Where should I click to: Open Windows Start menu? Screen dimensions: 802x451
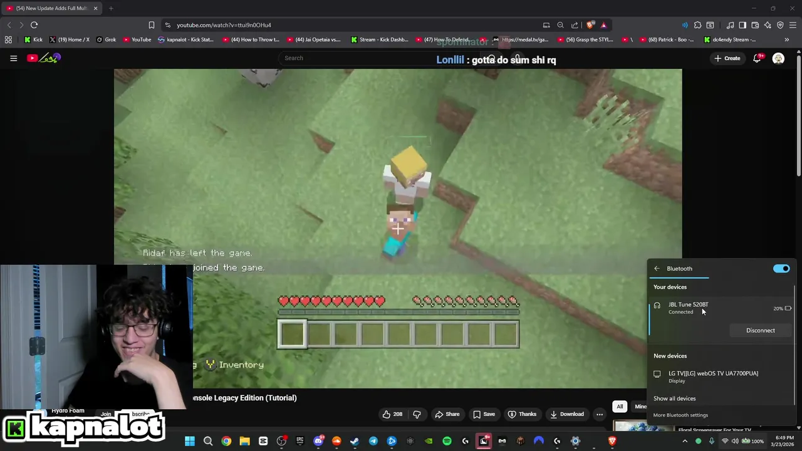[189, 441]
